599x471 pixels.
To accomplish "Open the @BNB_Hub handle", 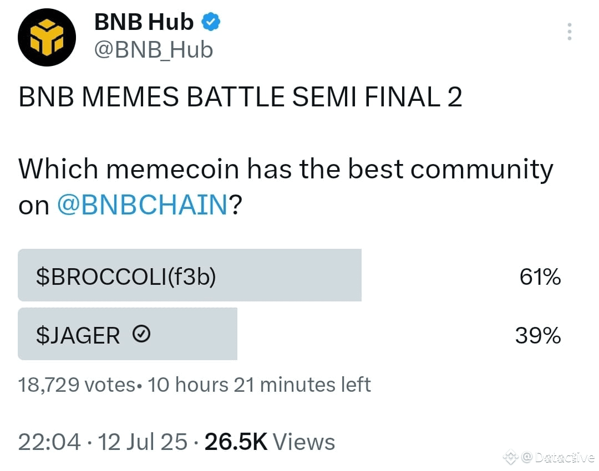I will point(154,50).
